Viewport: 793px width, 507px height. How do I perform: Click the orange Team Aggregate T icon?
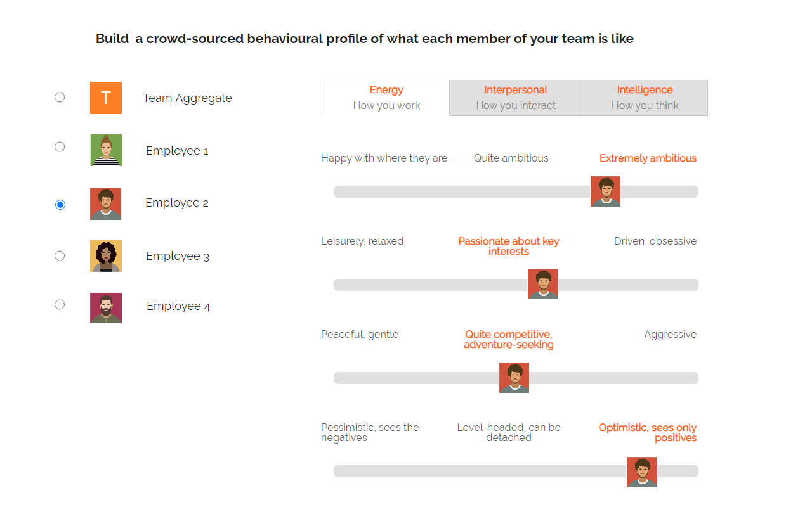click(x=106, y=98)
